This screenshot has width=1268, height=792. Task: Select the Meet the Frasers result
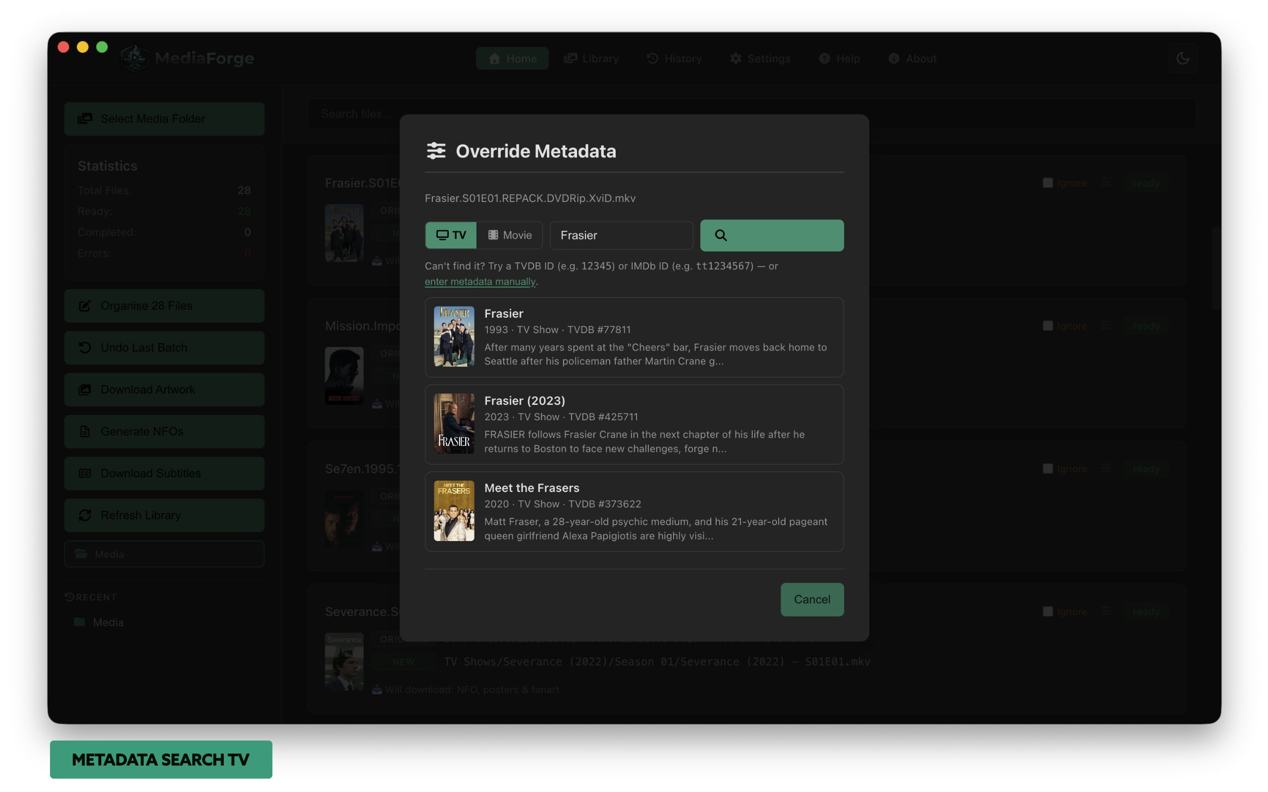pos(634,511)
